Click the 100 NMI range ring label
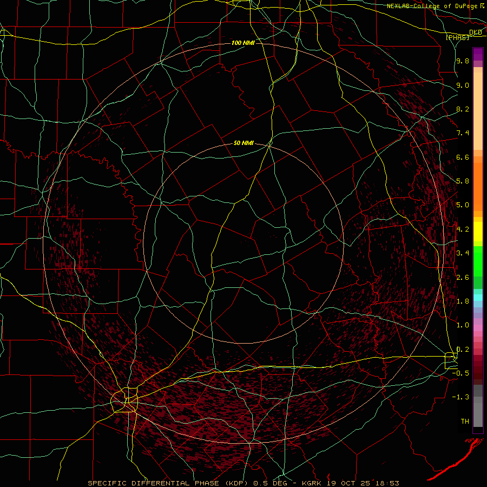Screen dimensions: 487x487 (x=243, y=43)
